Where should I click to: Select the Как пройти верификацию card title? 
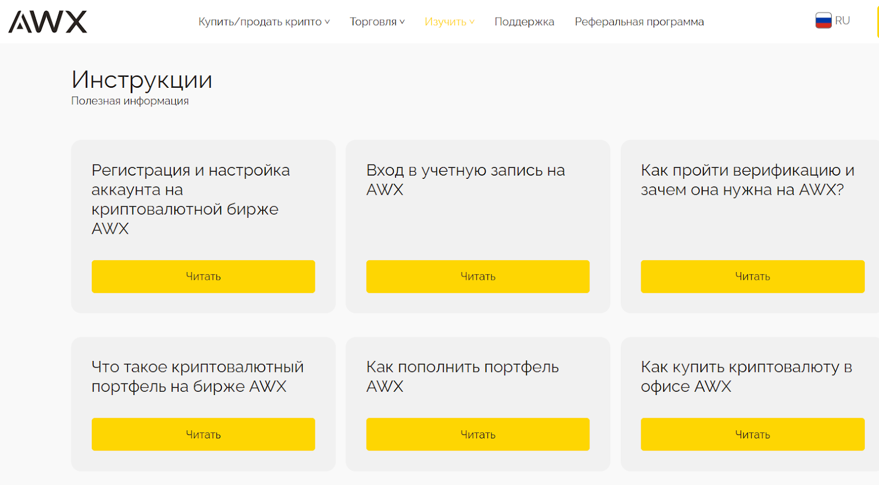(x=747, y=180)
